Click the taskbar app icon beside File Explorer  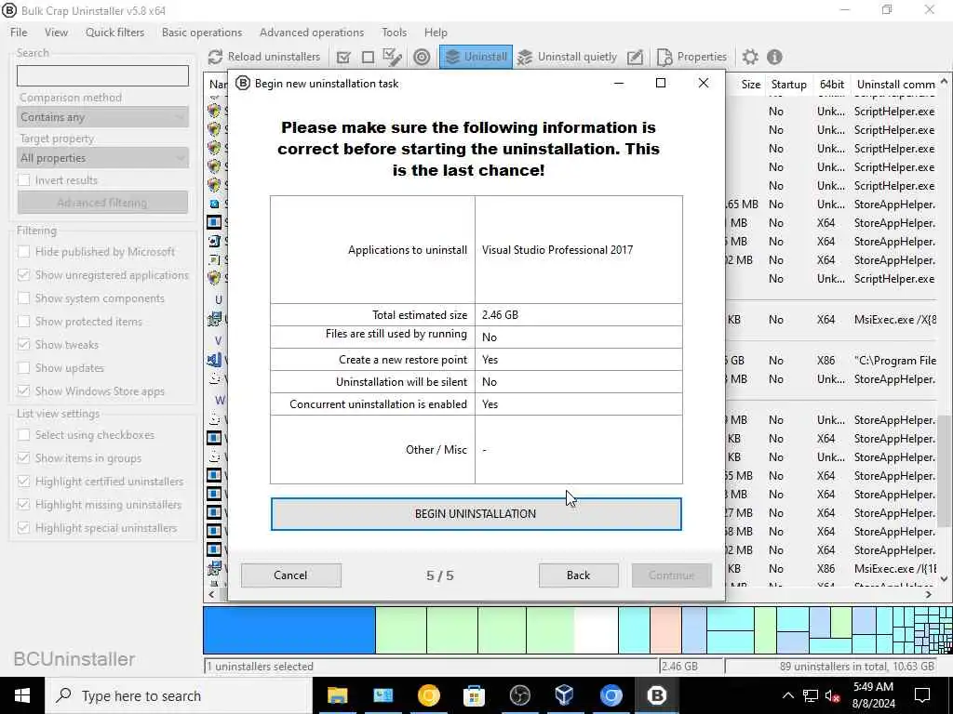[x=383, y=695]
